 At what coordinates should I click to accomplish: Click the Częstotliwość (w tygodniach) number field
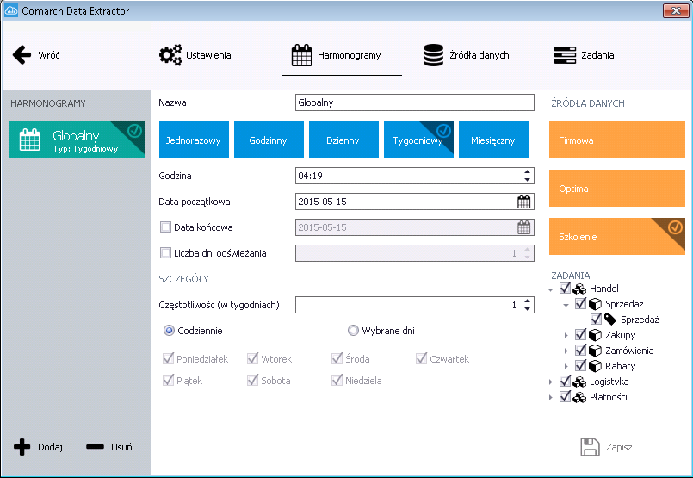tap(415, 305)
